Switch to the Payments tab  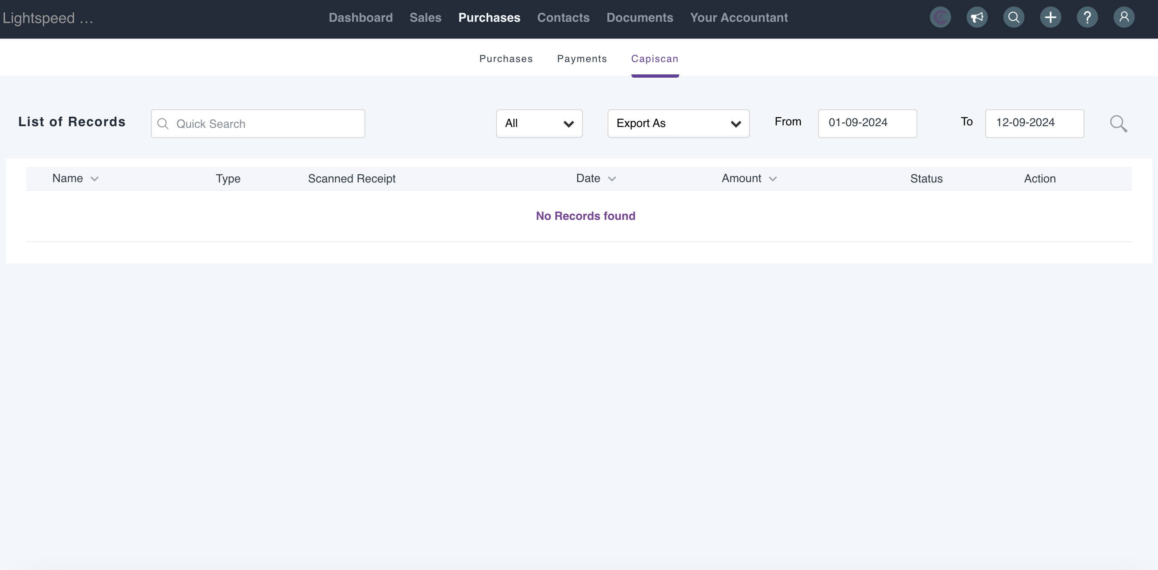[582, 59]
